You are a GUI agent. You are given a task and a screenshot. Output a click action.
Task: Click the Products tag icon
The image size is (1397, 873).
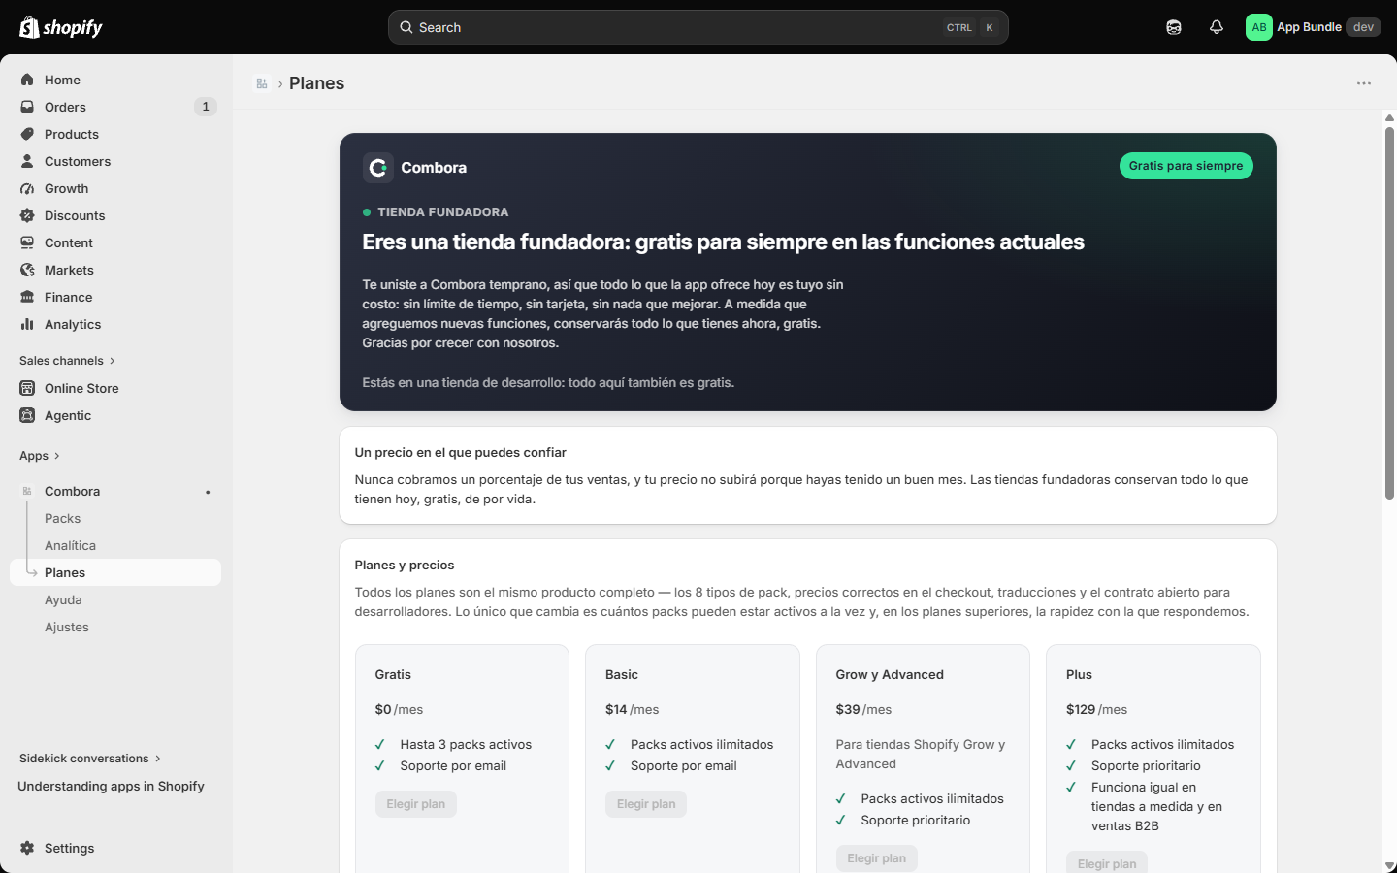point(27,134)
